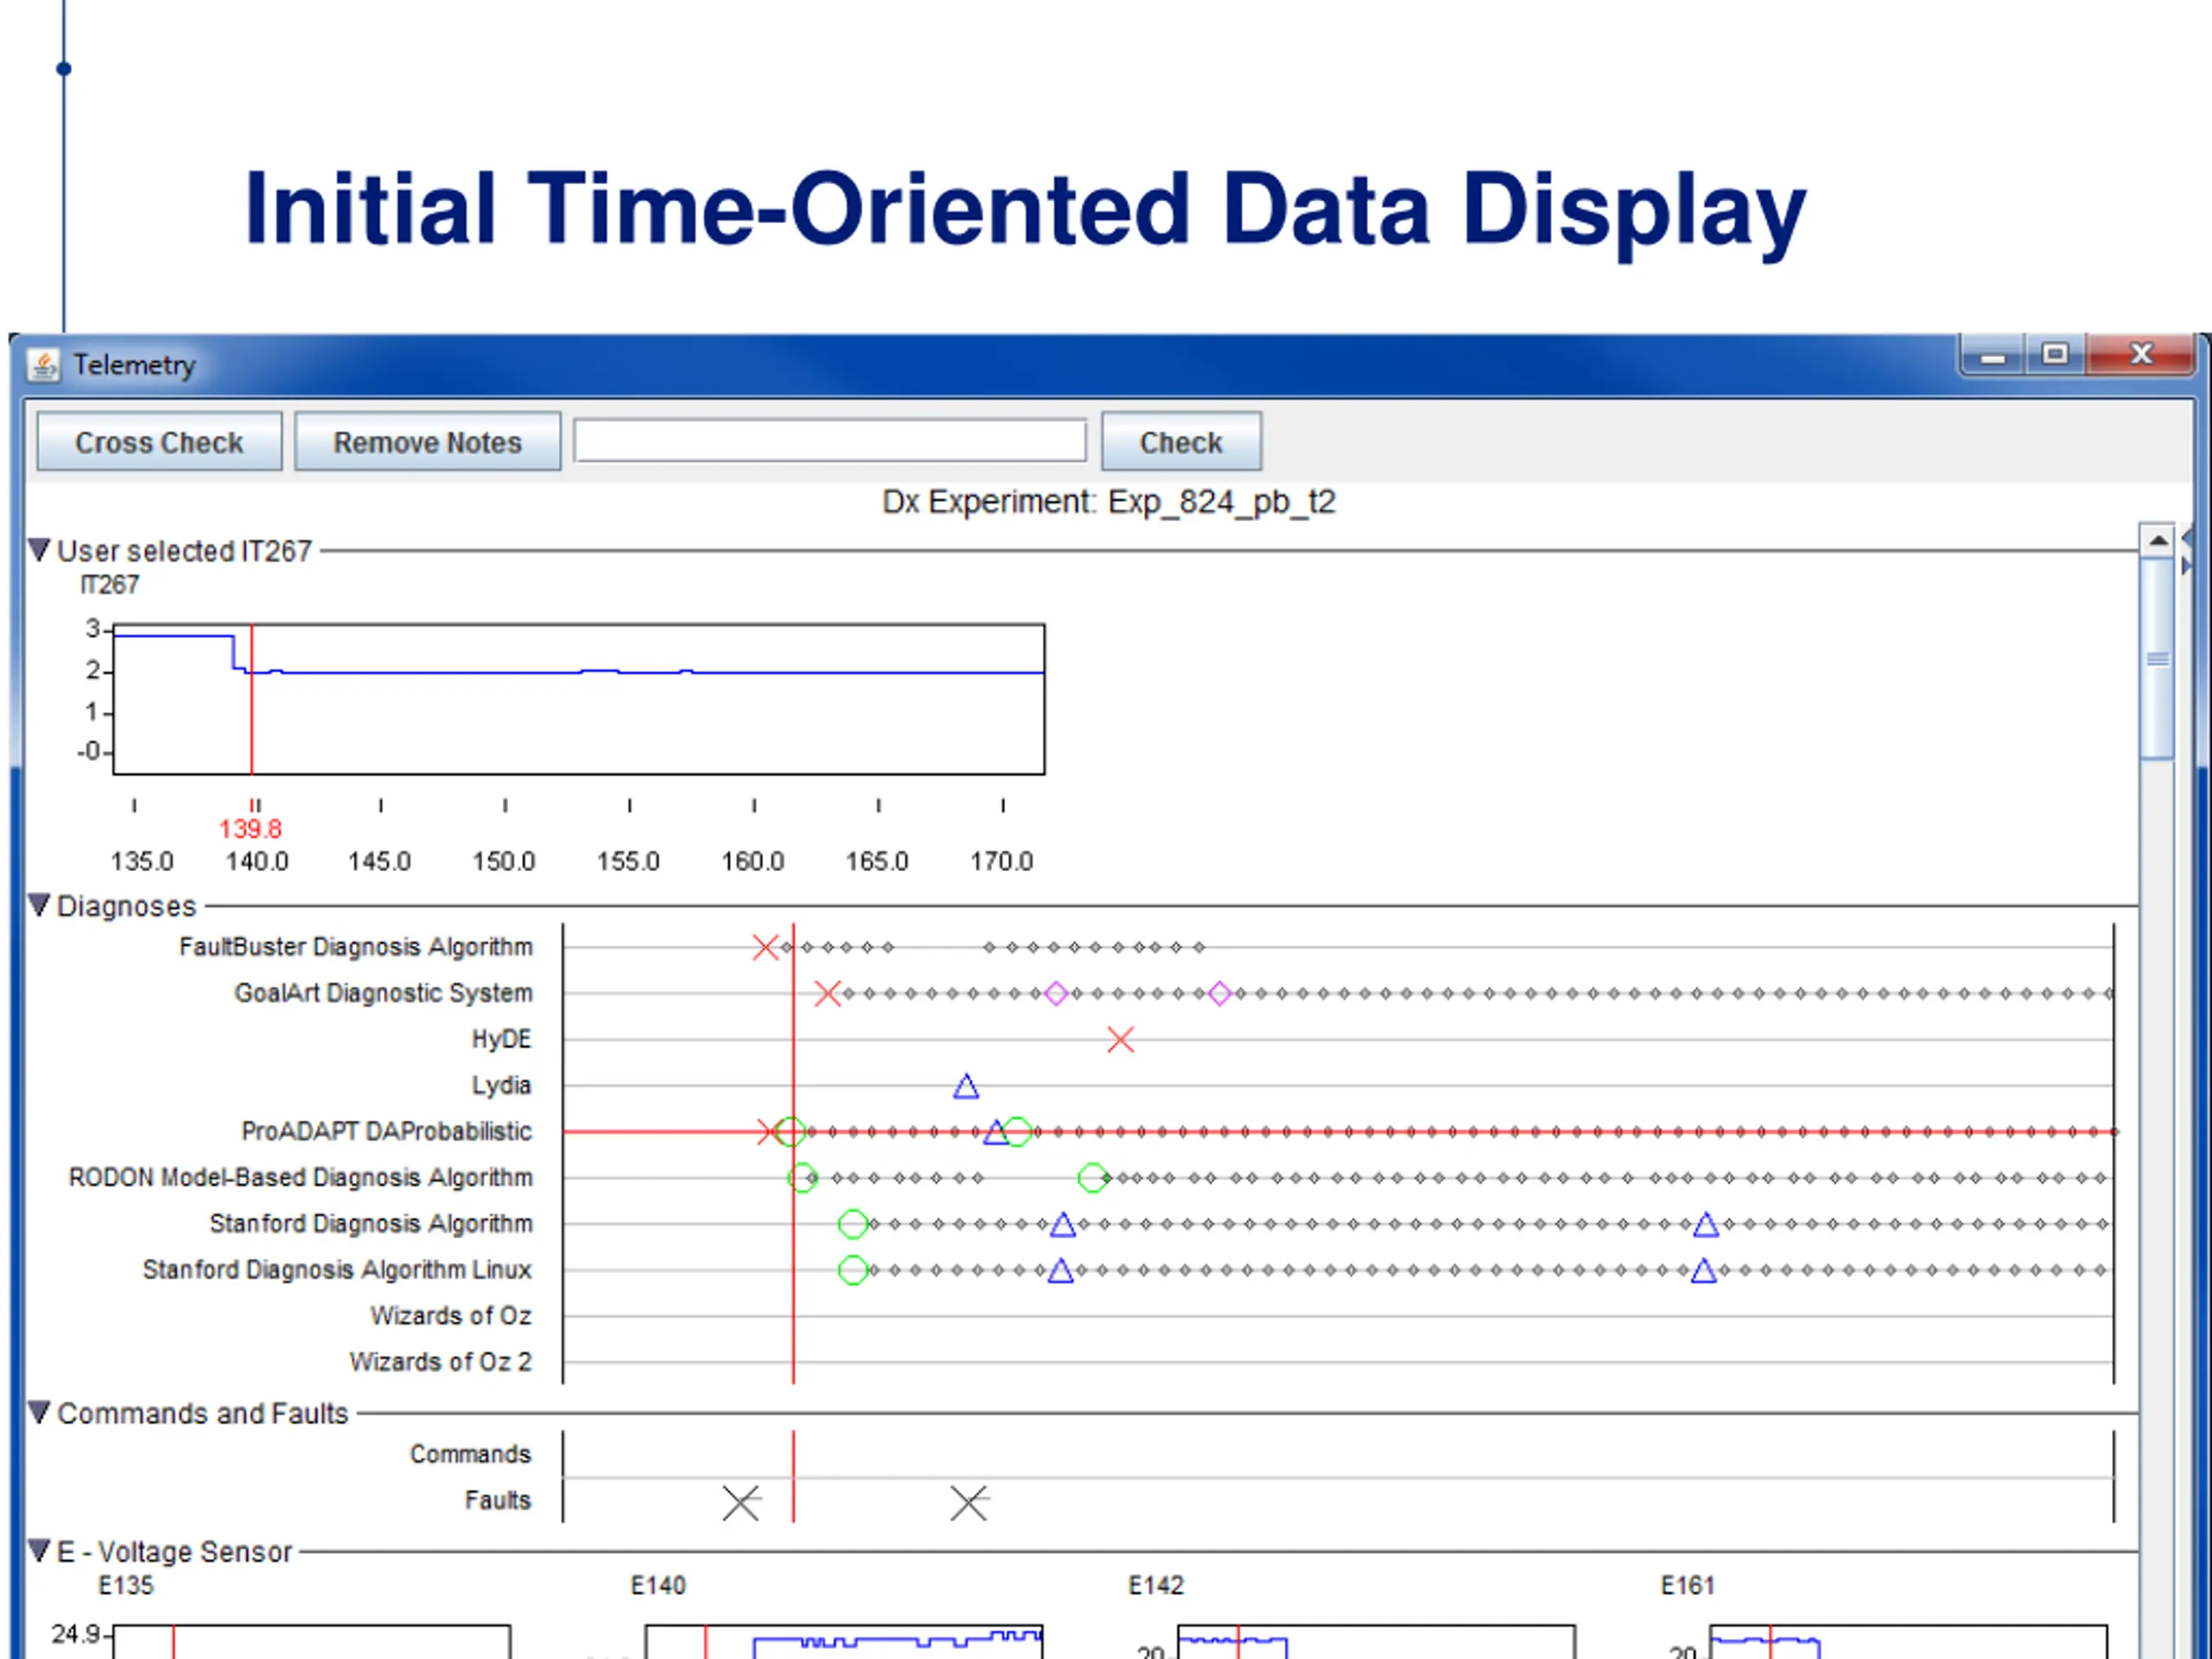This screenshot has width=2212, height=1659.
Task: Click the red X marker on HyDE row
Action: [1120, 1040]
